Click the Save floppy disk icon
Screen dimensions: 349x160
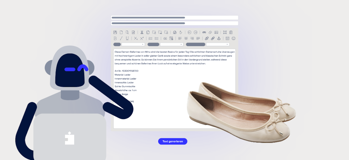(115, 32)
